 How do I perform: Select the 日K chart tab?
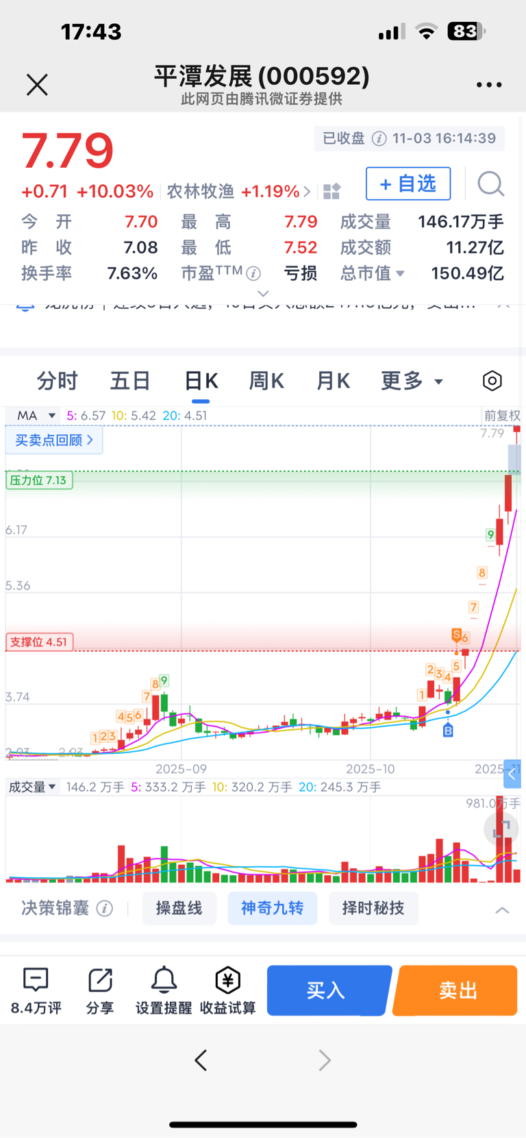(x=201, y=381)
